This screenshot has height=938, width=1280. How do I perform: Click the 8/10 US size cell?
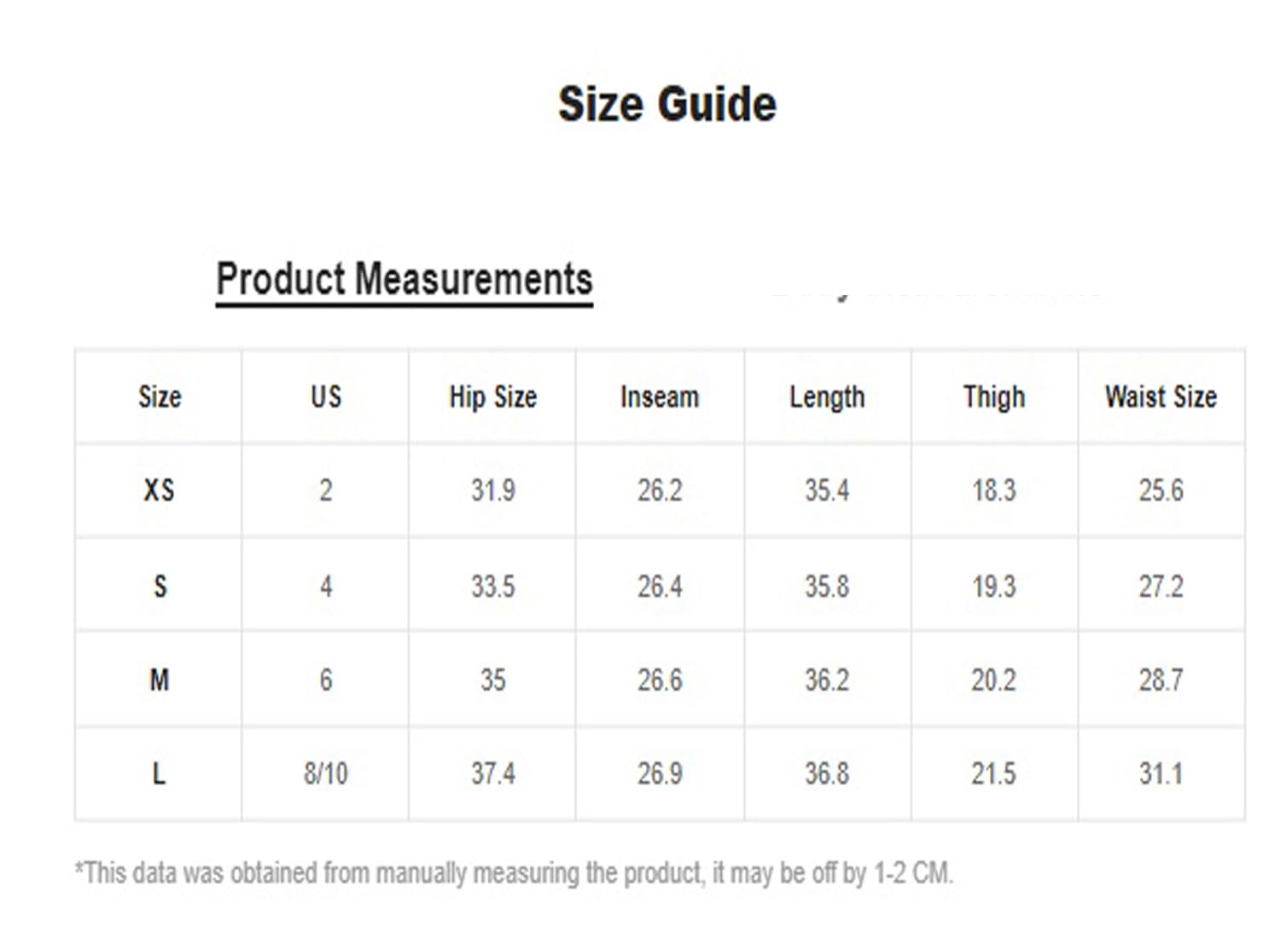point(326,774)
